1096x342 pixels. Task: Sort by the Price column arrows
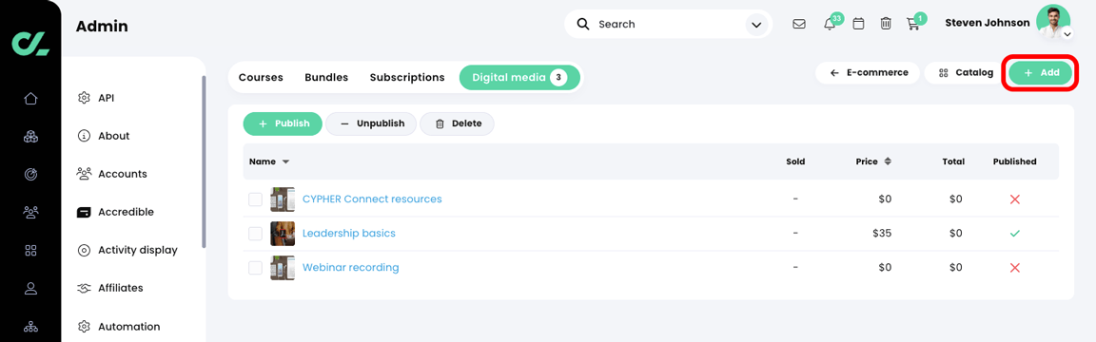pyautogui.click(x=888, y=161)
